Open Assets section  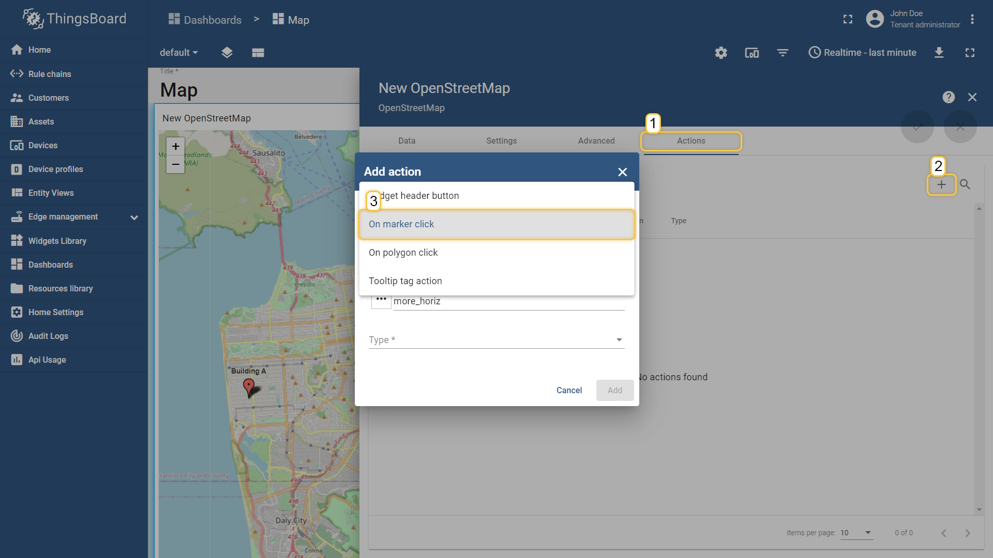click(x=73, y=121)
